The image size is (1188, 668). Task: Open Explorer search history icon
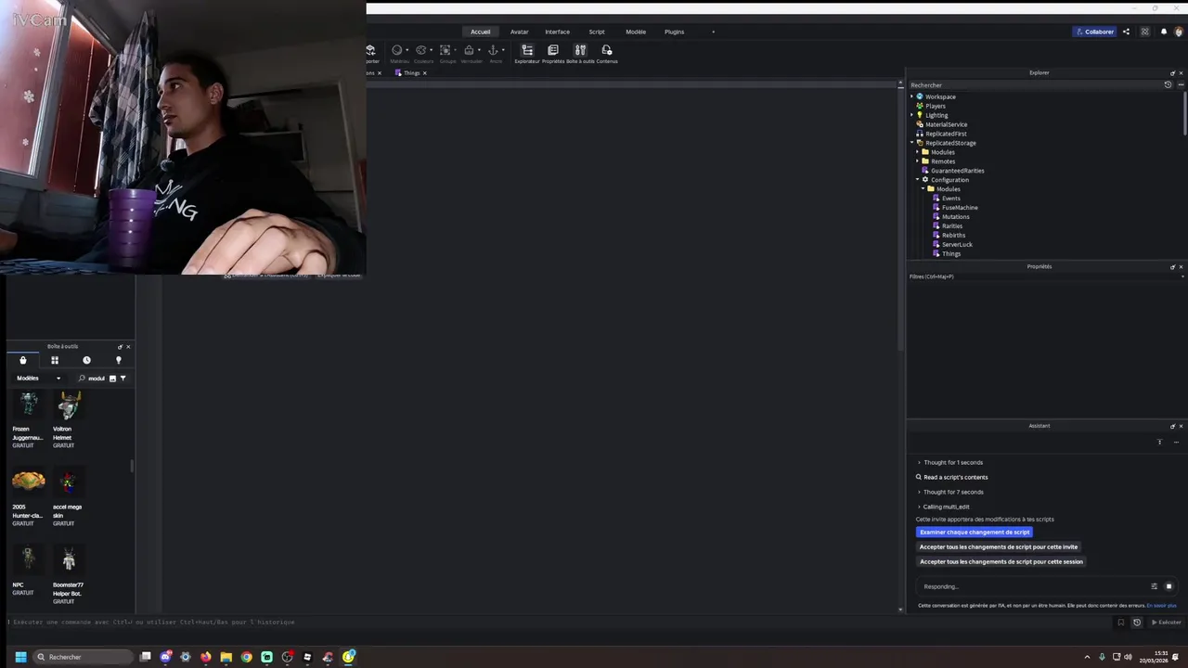click(x=1169, y=84)
